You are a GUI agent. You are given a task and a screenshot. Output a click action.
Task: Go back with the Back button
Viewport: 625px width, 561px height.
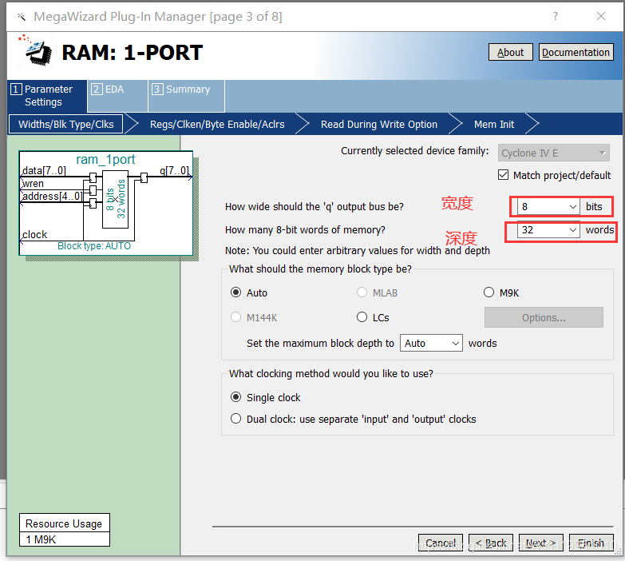tap(491, 543)
